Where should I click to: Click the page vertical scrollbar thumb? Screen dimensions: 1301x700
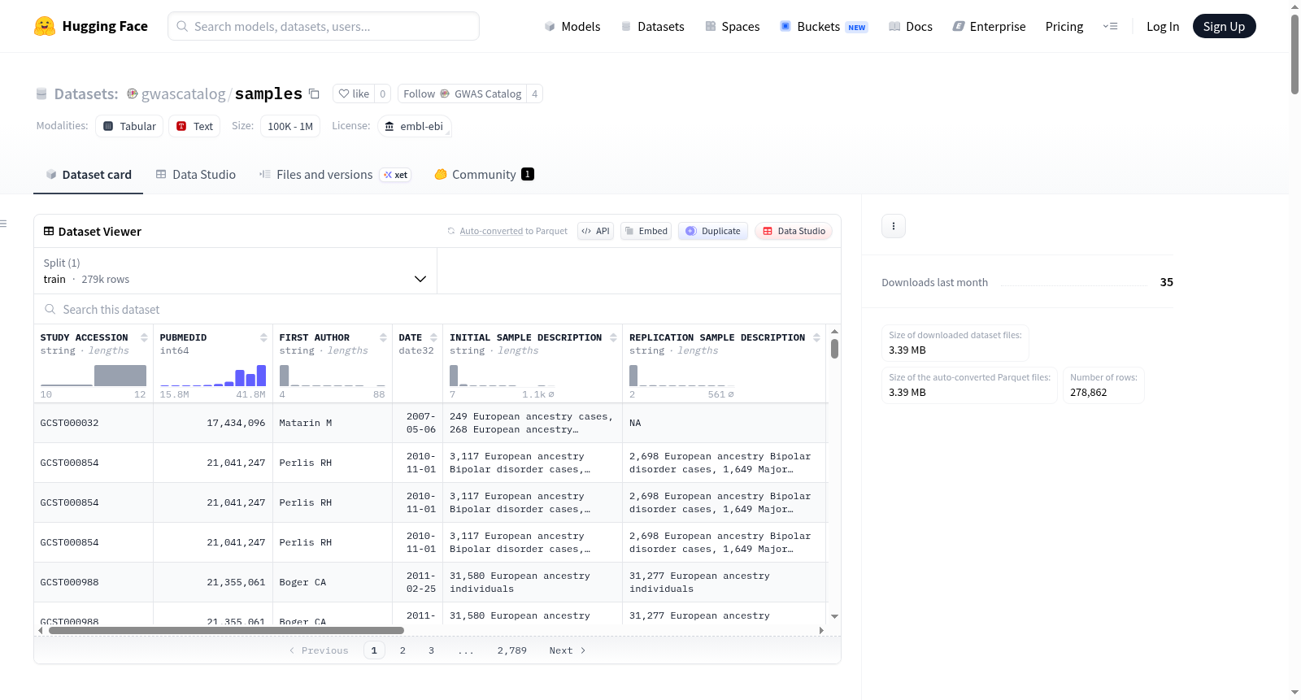1294,54
